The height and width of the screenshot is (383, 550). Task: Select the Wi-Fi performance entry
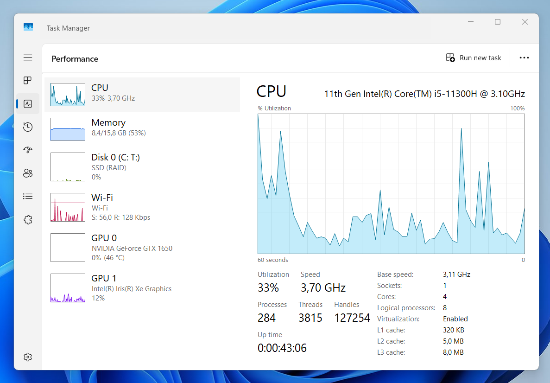(142, 207)
